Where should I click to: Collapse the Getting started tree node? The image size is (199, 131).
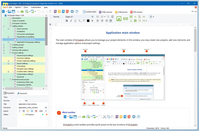4,26
